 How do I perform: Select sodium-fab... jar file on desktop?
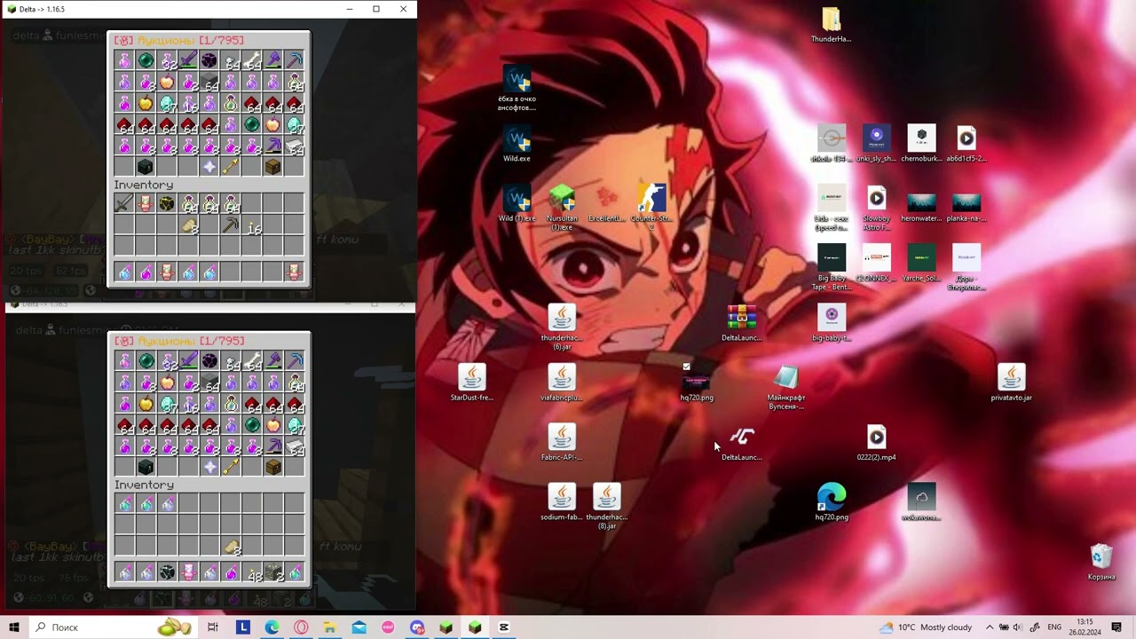[x=561, y=502]
